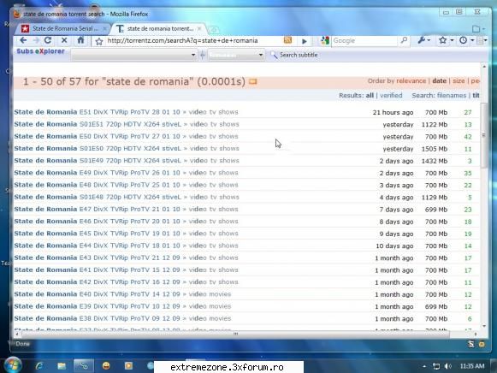
Task: Open State de Romania E40 DivX torrent
Action: coord(97,294)
